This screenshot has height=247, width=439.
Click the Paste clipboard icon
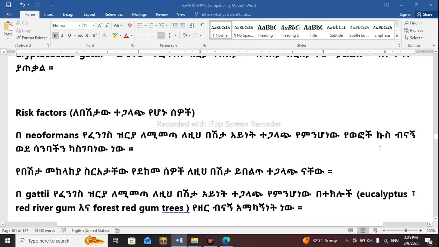tap(8, 26)
